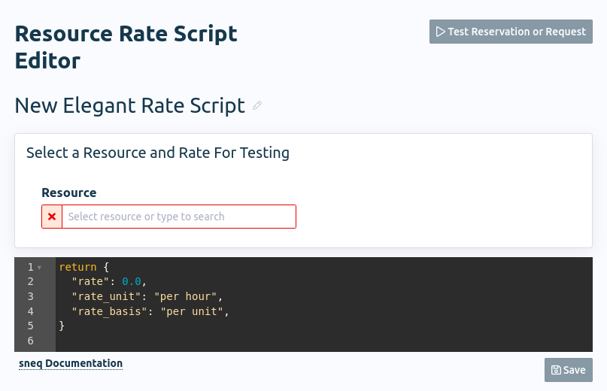The height and width of the screenshot is (391, 607).
Task: Open the sneq Documentation link
Action: [x=71, y=363]
